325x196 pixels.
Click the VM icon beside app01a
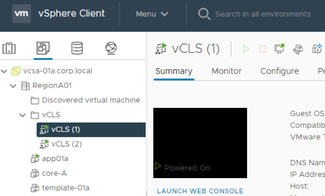35,158
